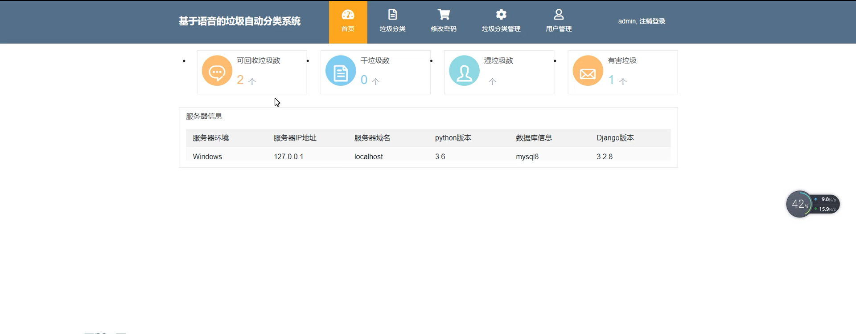This screenshot has width=856, height=334.
Task: Click the 垃圾分类 document icon
Action: tap(392, 15)
